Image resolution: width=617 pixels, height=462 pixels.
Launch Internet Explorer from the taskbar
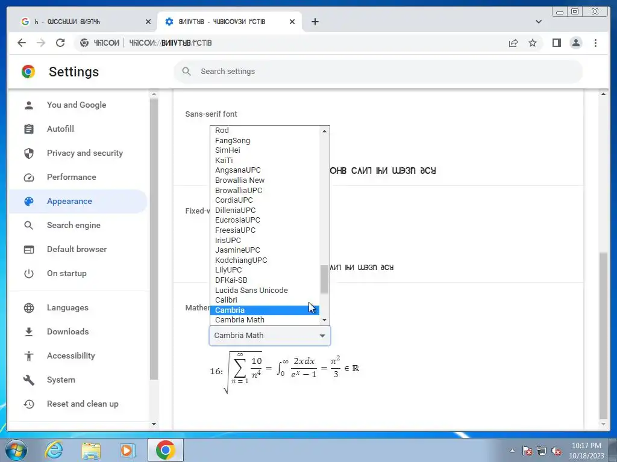(x=54, y=450)
